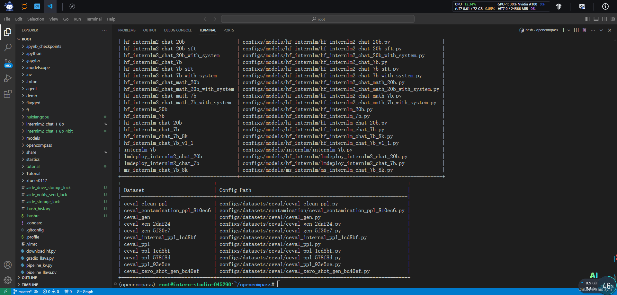The image size is (617, 295).
Task: Open the Terminal menu
Action: point(94,19)
